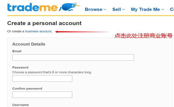Click the Confirm password label
174x107 pixels.
click(x=27, y=89)
